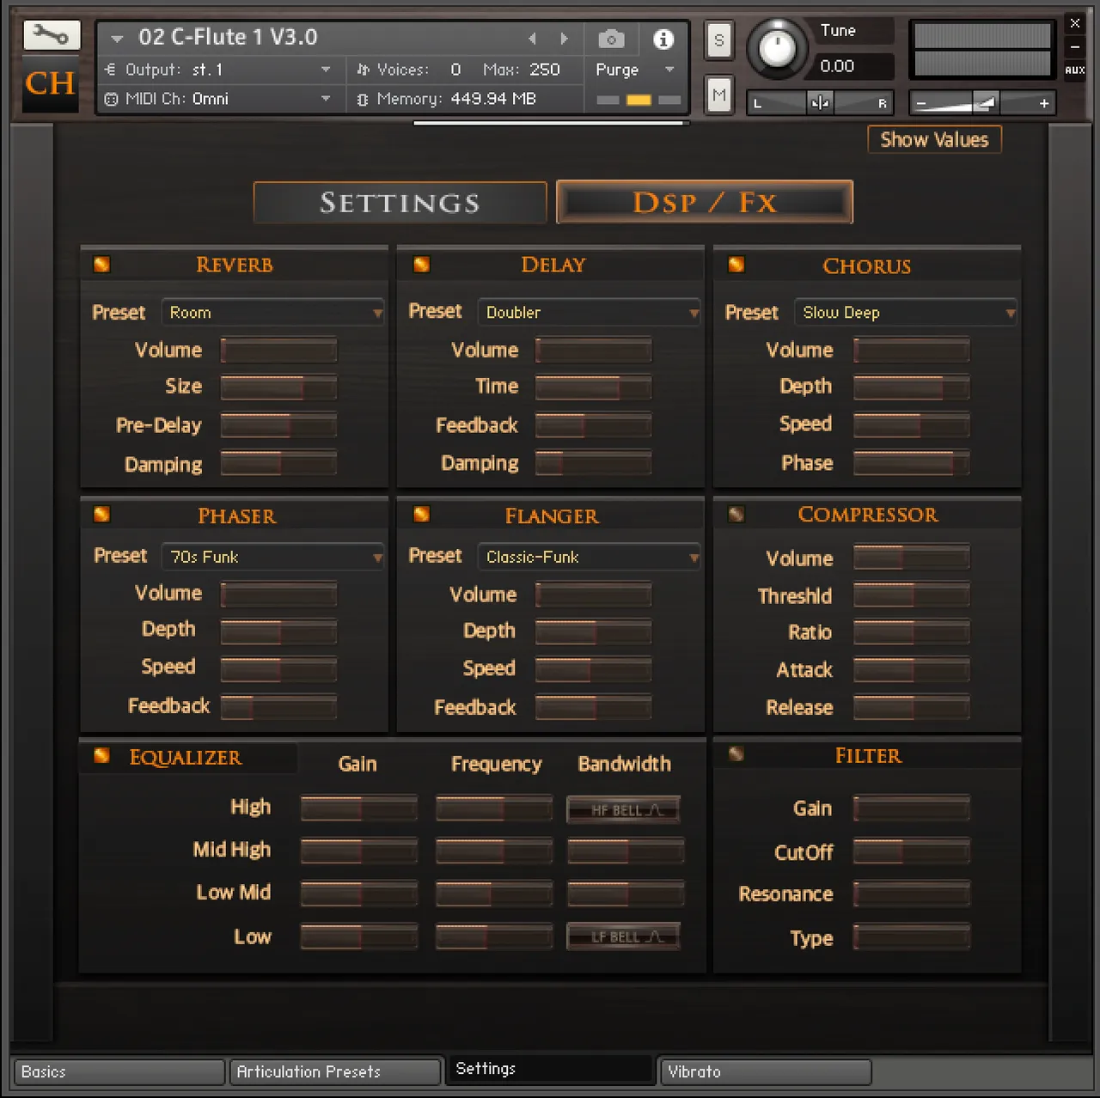Screen dimensions: 1100x1098
Task: Adjust the Reverb Size slider
Action: [278, 387]
